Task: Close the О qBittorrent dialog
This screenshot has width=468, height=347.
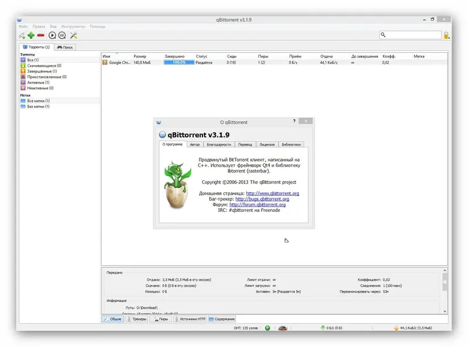Action: [305, 121]
